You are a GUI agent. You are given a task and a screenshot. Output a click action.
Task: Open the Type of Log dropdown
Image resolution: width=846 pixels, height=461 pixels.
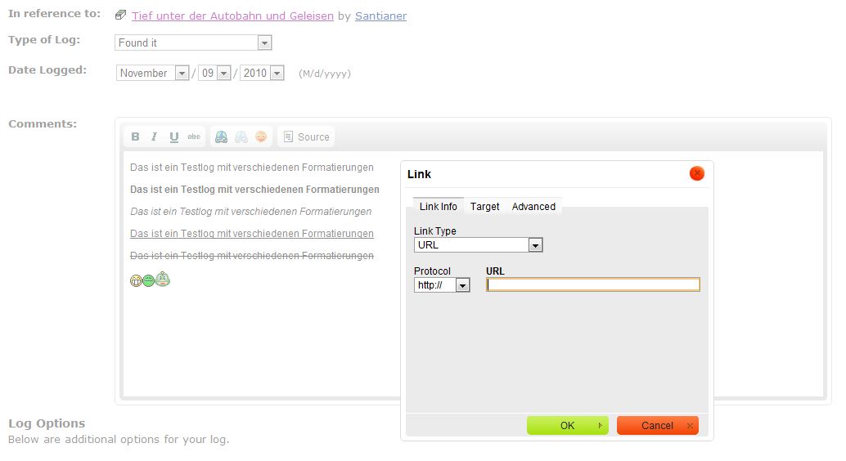click(193, 43)
